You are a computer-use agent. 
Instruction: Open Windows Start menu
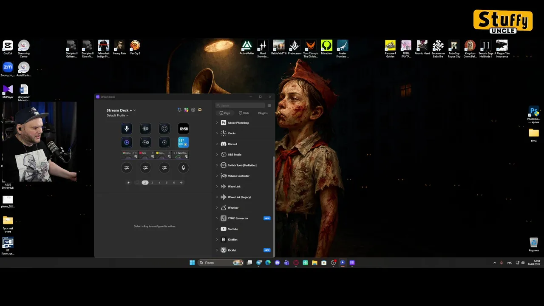[x=192, y=263]
